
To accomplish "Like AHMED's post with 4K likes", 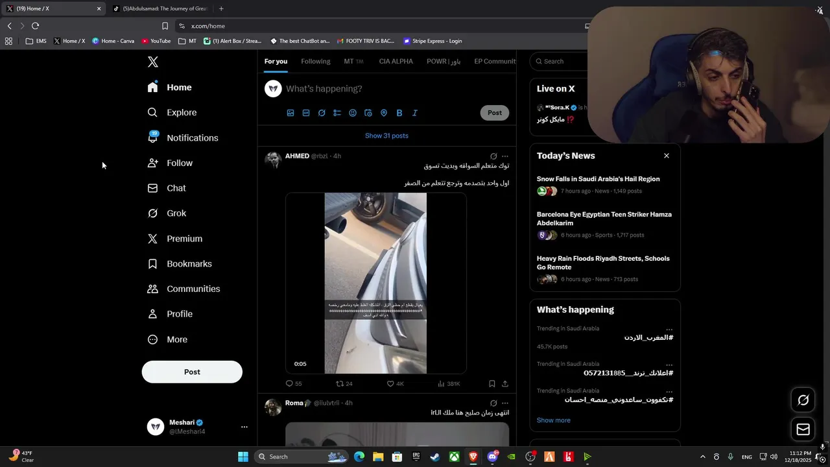I will pyautogui.click(x=396, y=384).
